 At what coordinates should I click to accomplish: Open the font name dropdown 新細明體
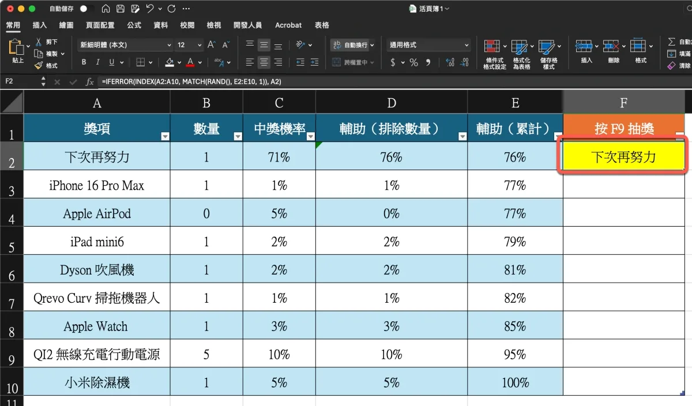[125, 45]
